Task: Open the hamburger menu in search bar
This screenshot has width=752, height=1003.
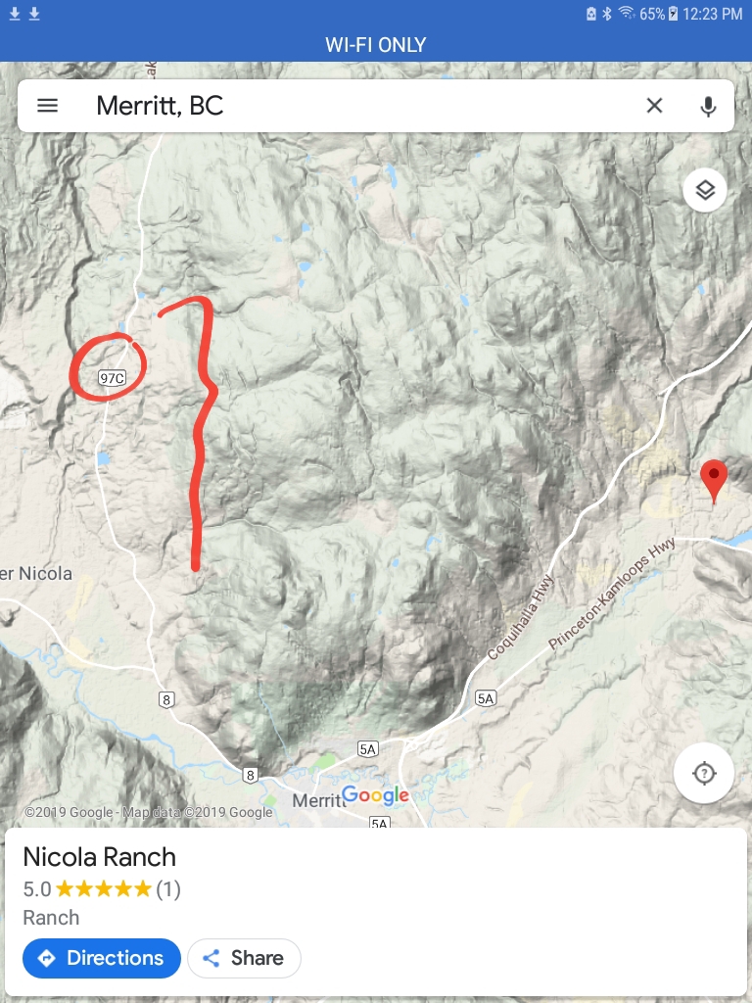Action: coord(47,106)
